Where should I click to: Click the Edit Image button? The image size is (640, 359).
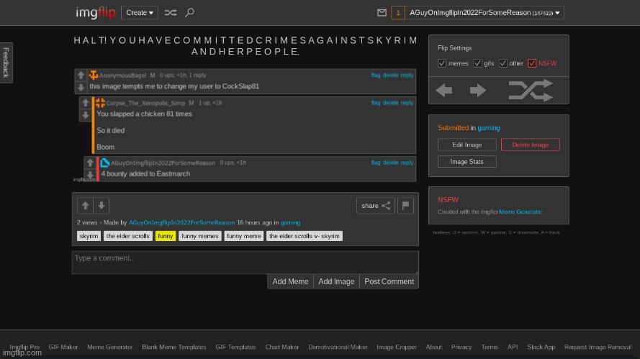467,145
